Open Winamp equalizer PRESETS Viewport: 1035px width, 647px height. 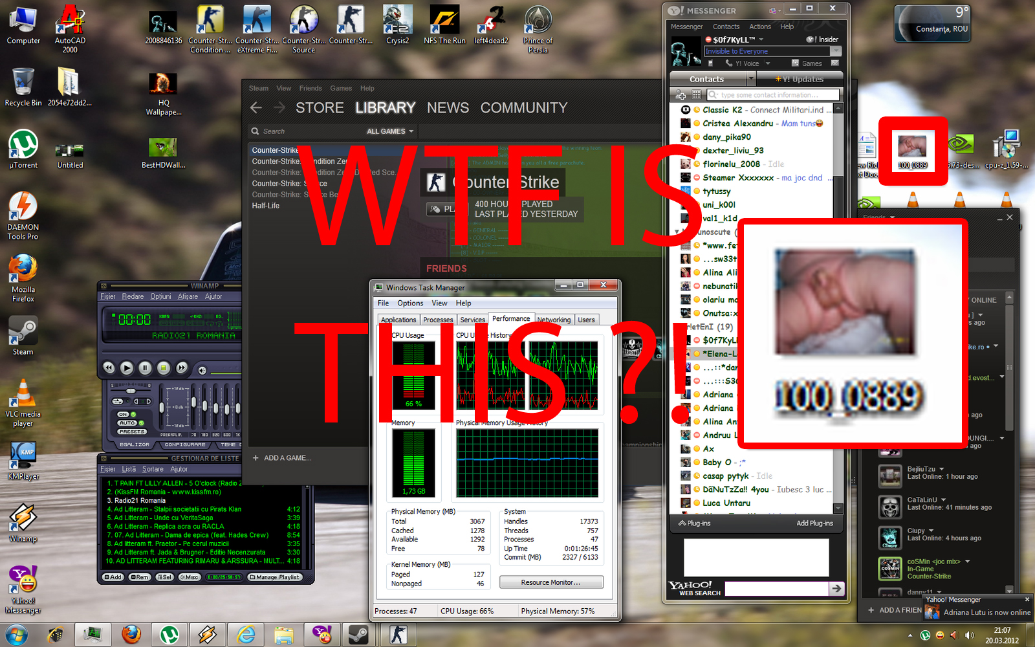click(x=132, y=432)
